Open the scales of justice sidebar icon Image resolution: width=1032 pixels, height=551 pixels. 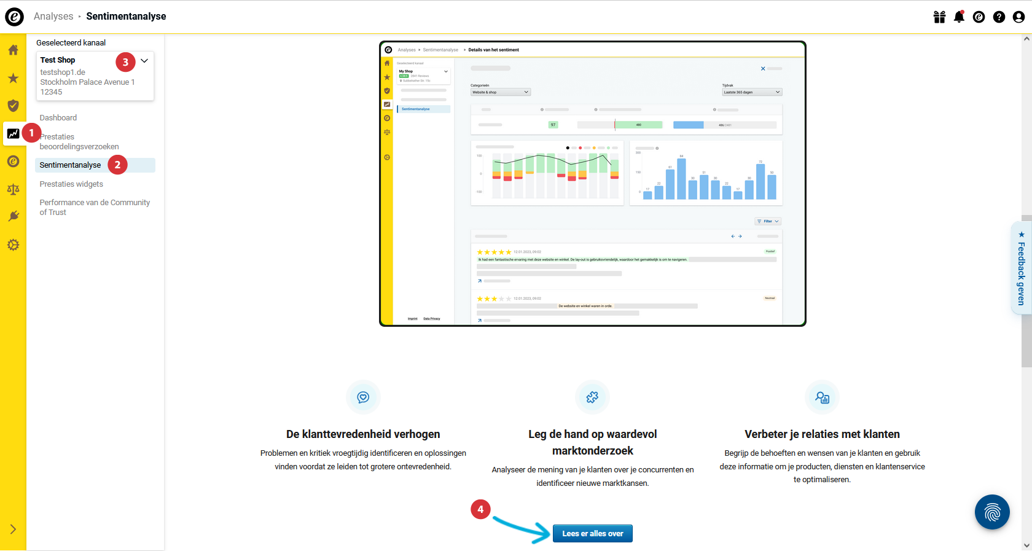13,189
